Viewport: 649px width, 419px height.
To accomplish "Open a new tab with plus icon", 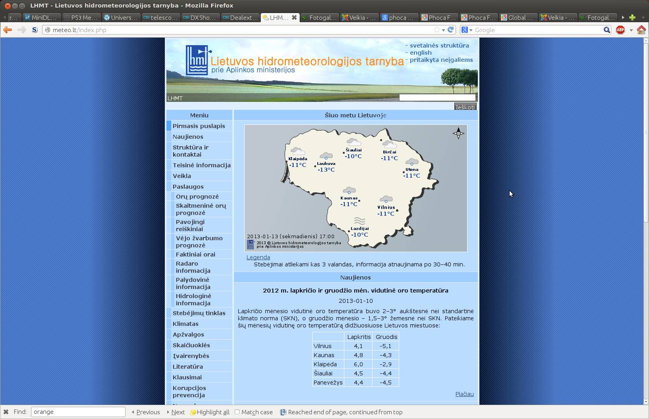I will point(632,17).
